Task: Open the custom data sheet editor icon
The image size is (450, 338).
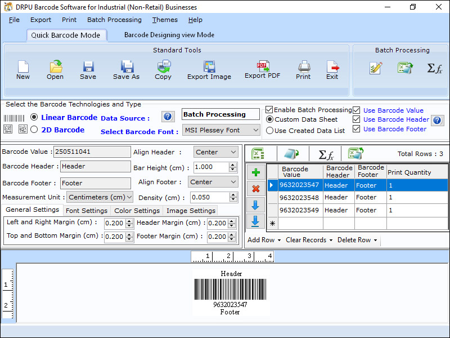Action: tap(375, 68)
